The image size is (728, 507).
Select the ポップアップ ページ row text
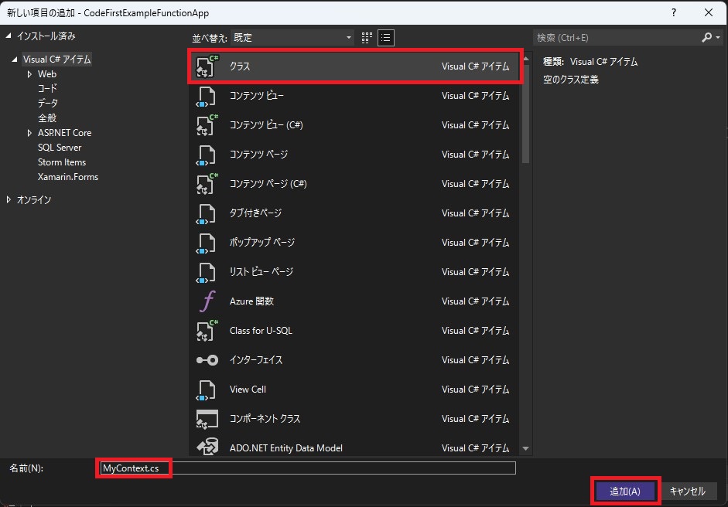pos(261,242)
